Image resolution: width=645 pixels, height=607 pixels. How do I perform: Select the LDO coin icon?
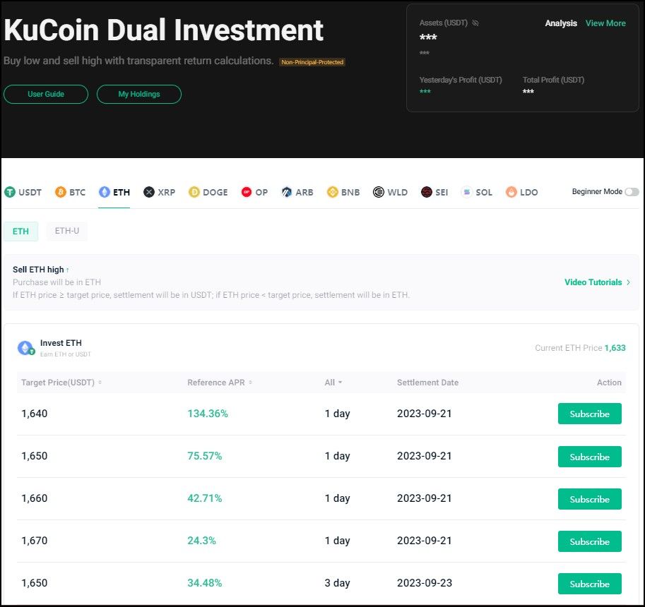tap(511, 192)
